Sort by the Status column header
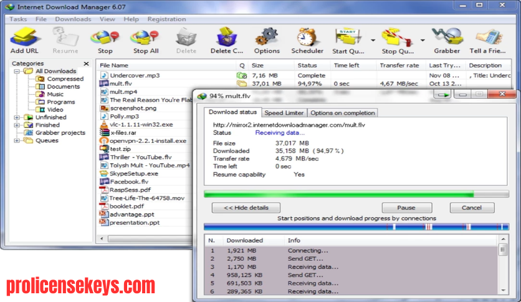 point(312,65)
